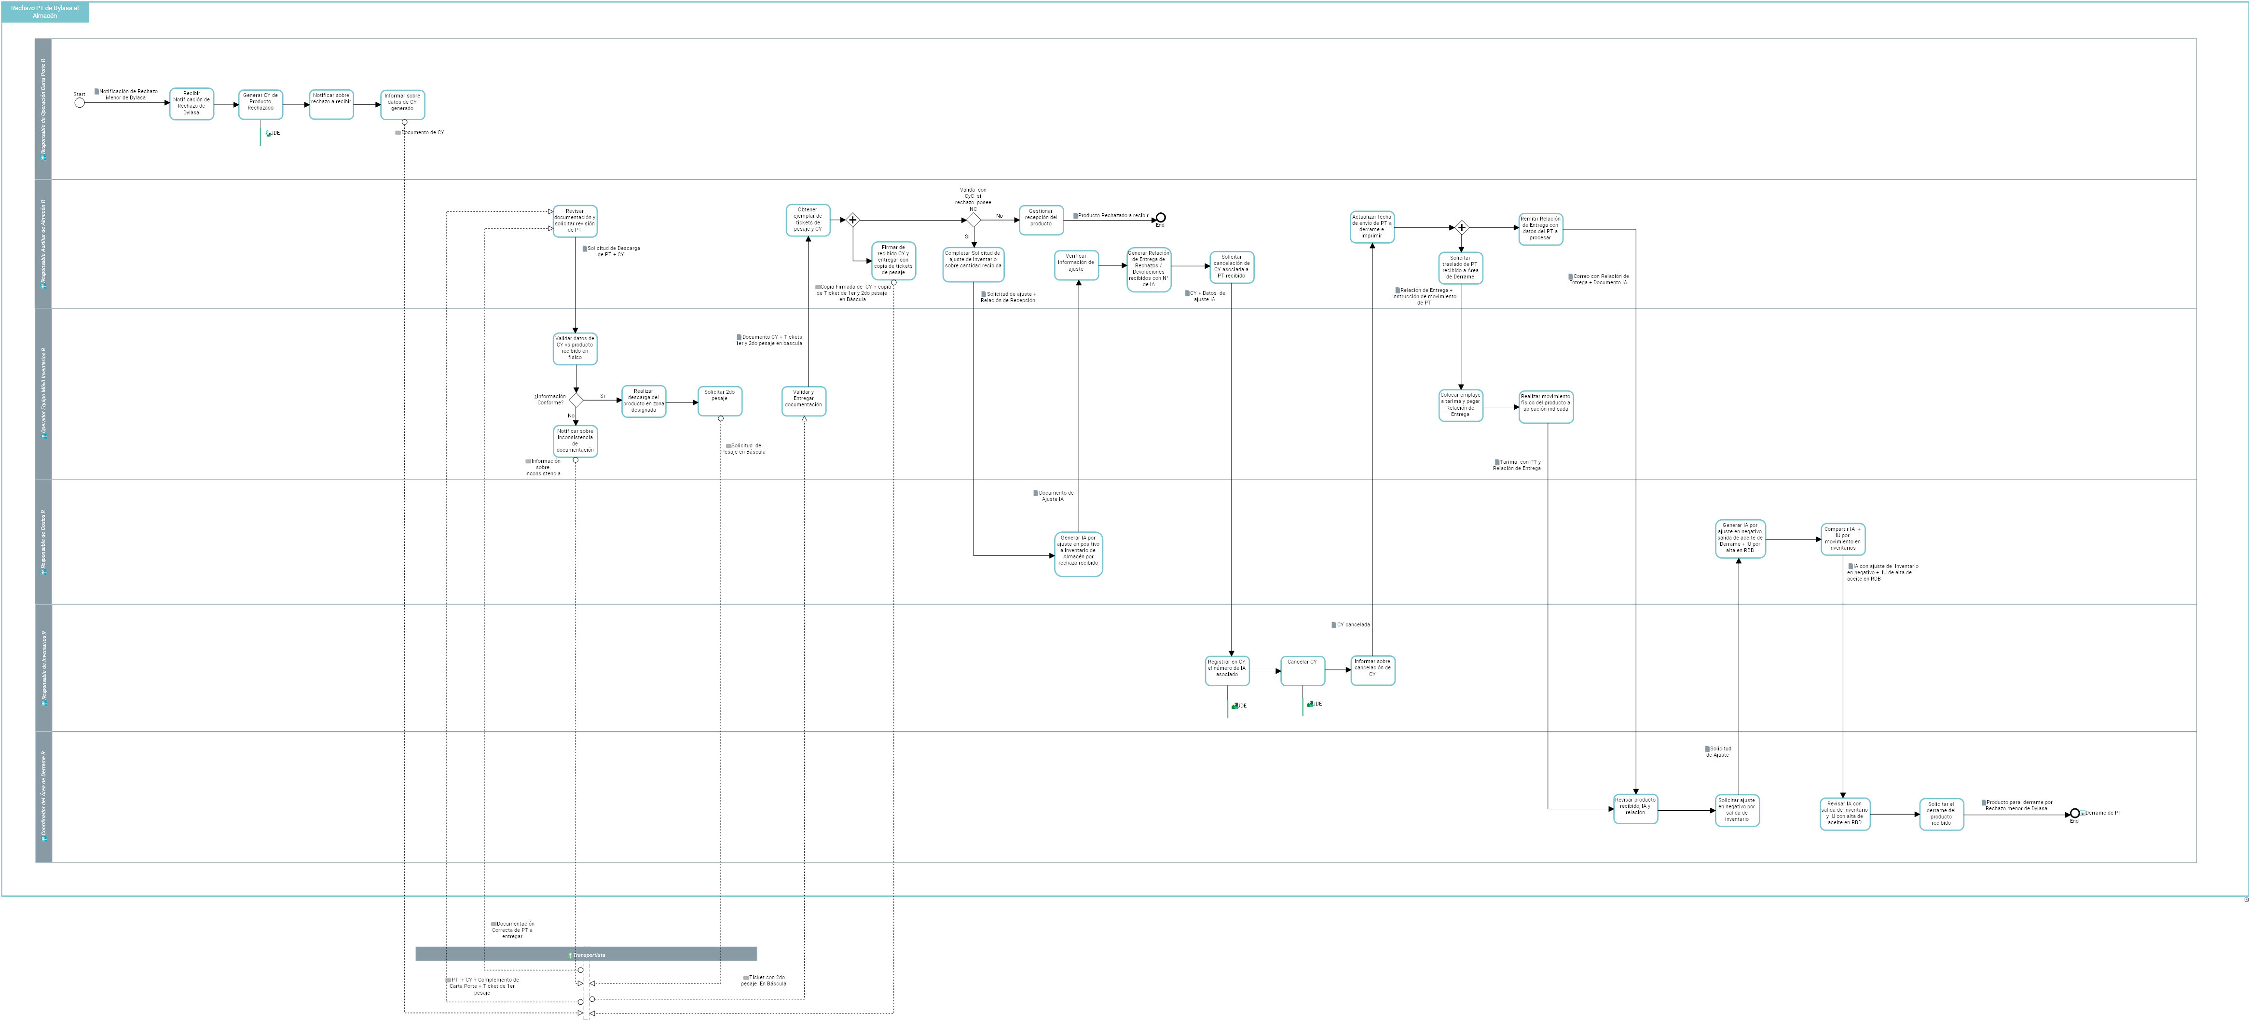Select task Actualizar fecha de envío de PT
Screen dimensions: 2249x1025
1371,227
